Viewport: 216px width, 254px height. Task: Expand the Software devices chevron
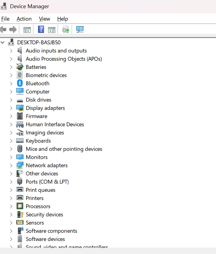pos(11,239)
